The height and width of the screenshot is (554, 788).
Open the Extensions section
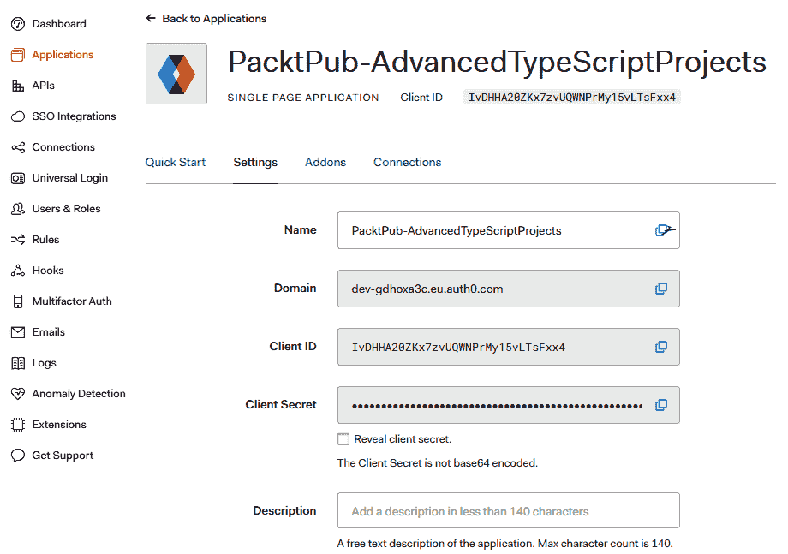59,425
